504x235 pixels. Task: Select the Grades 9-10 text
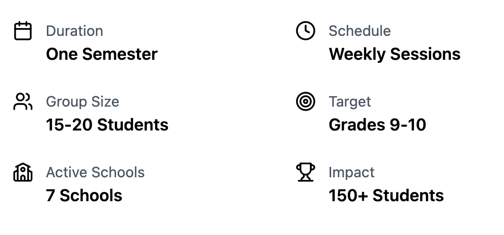[377, 125]
